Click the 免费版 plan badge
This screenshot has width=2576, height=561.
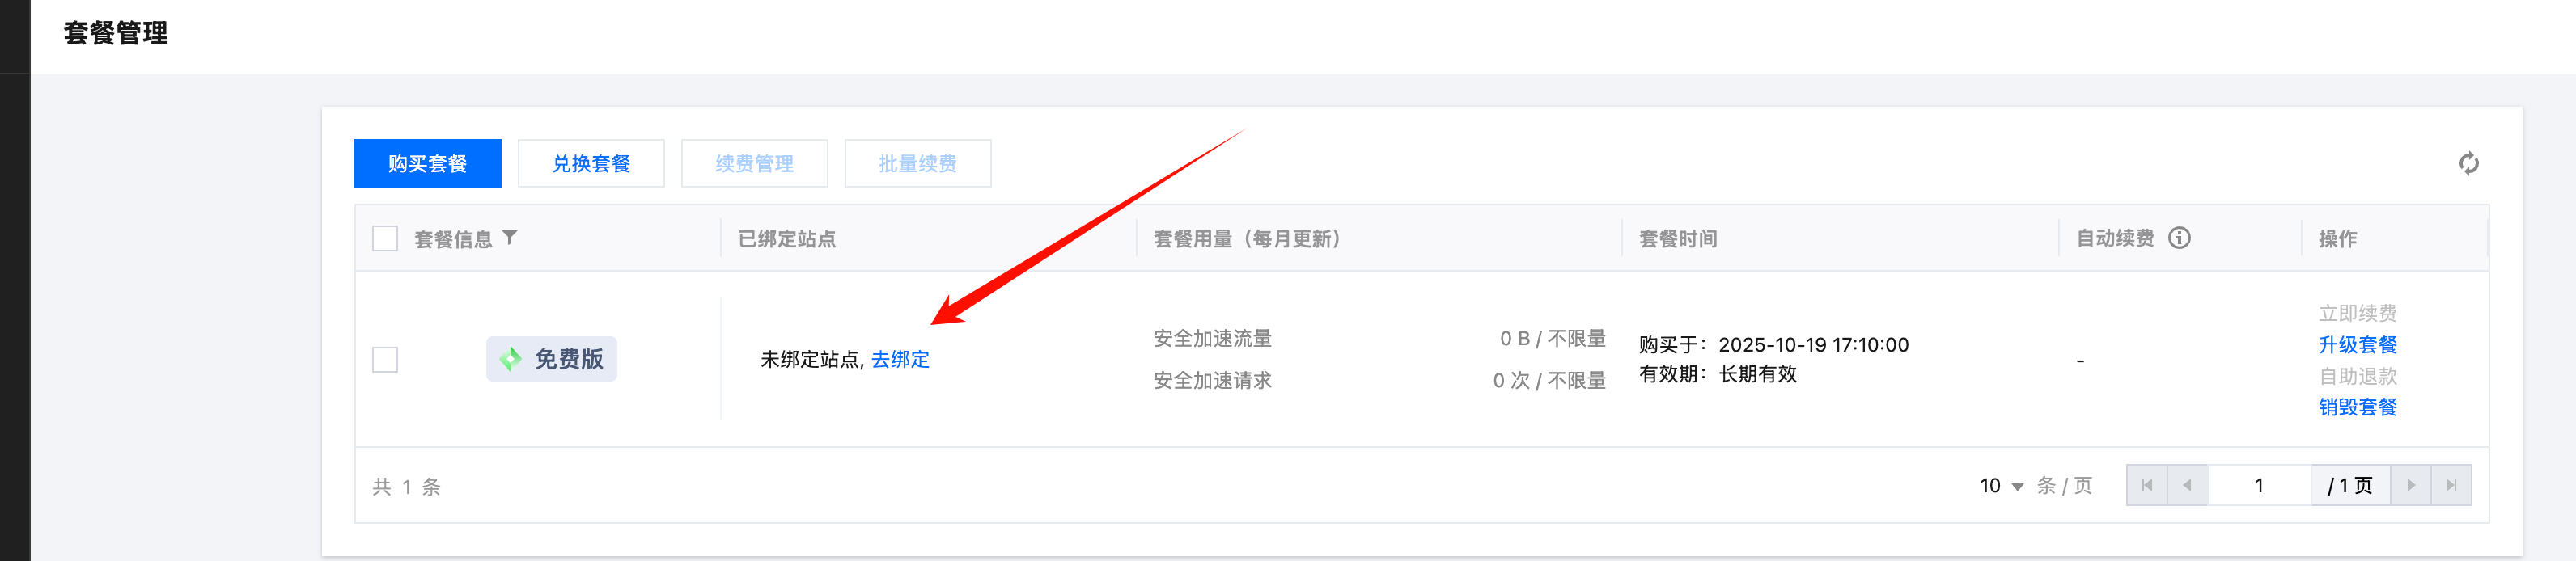[x=551, y=359]
